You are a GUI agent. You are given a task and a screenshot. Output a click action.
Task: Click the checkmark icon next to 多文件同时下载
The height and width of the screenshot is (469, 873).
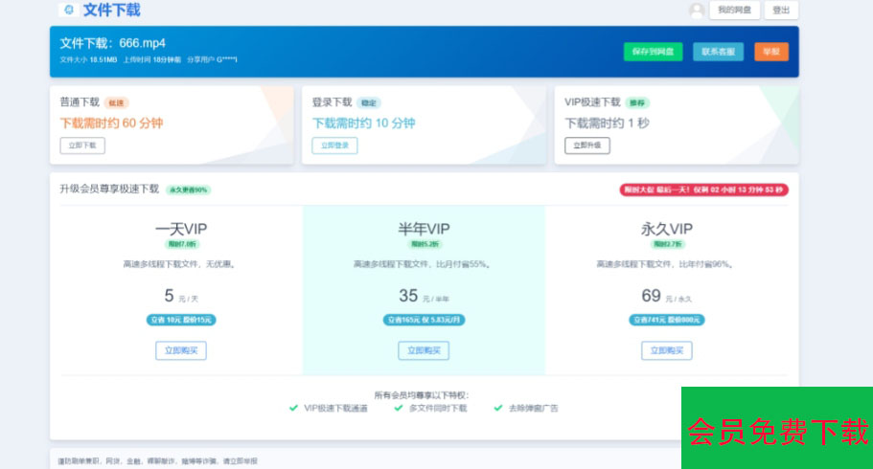point(398,409)
